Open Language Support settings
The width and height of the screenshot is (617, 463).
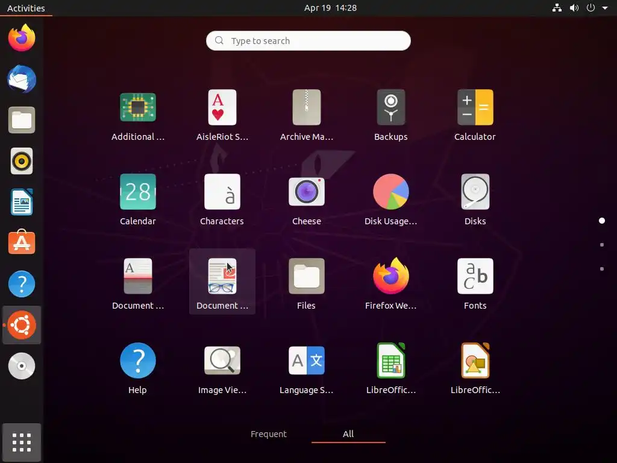(x=307, y=361)
